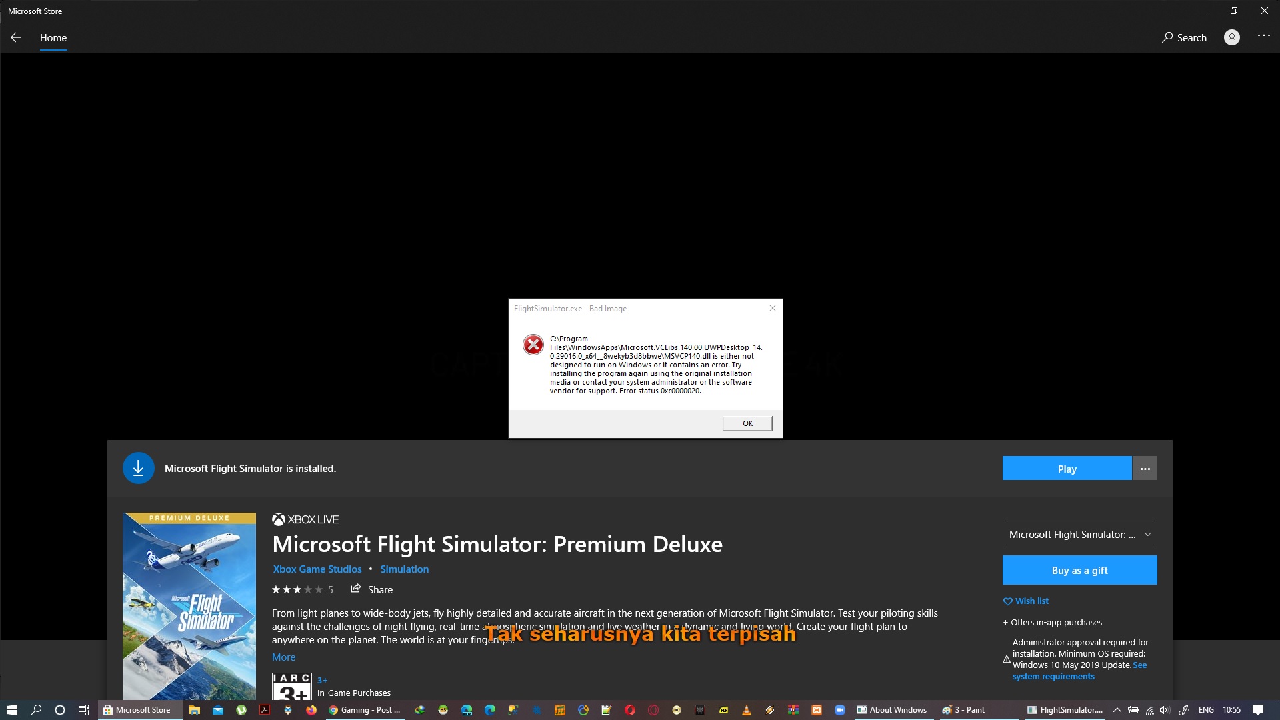Switch ENG input language in tray

pyautogui.click(x=1206, y=710)
